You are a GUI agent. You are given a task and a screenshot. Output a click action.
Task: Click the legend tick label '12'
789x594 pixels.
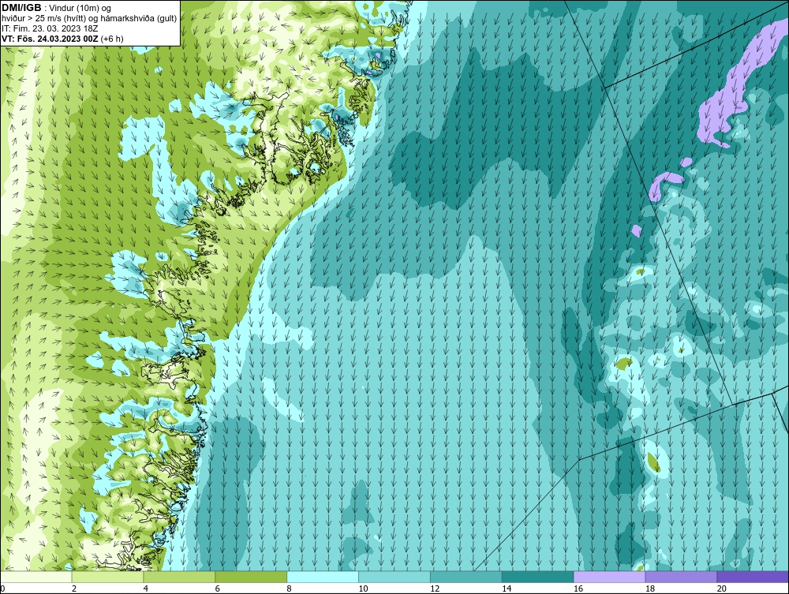[x=435, y=588]
